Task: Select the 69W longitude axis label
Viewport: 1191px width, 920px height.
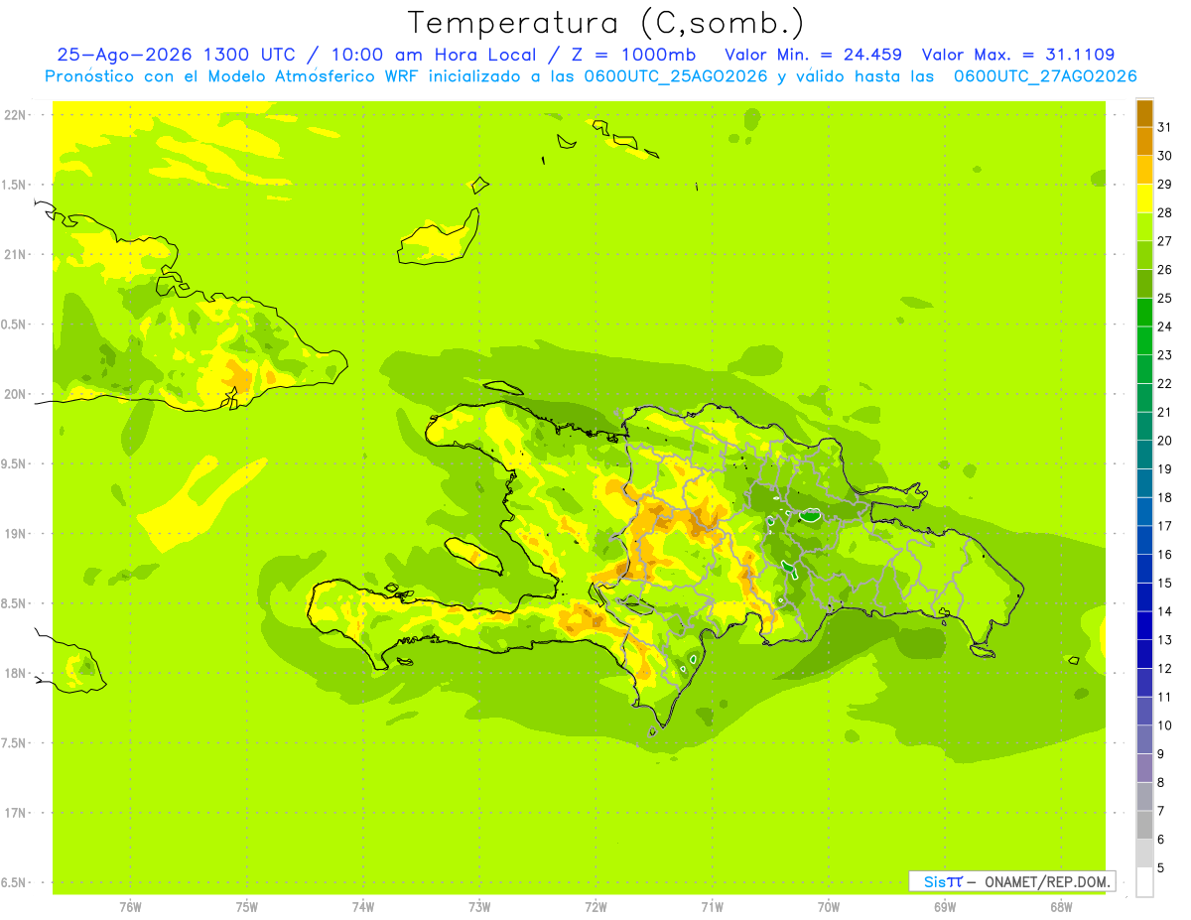Action: click(945, 906)
